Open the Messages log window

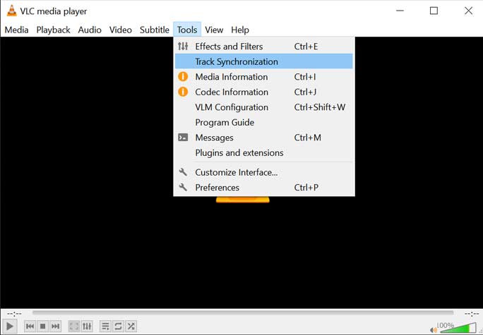214,138
